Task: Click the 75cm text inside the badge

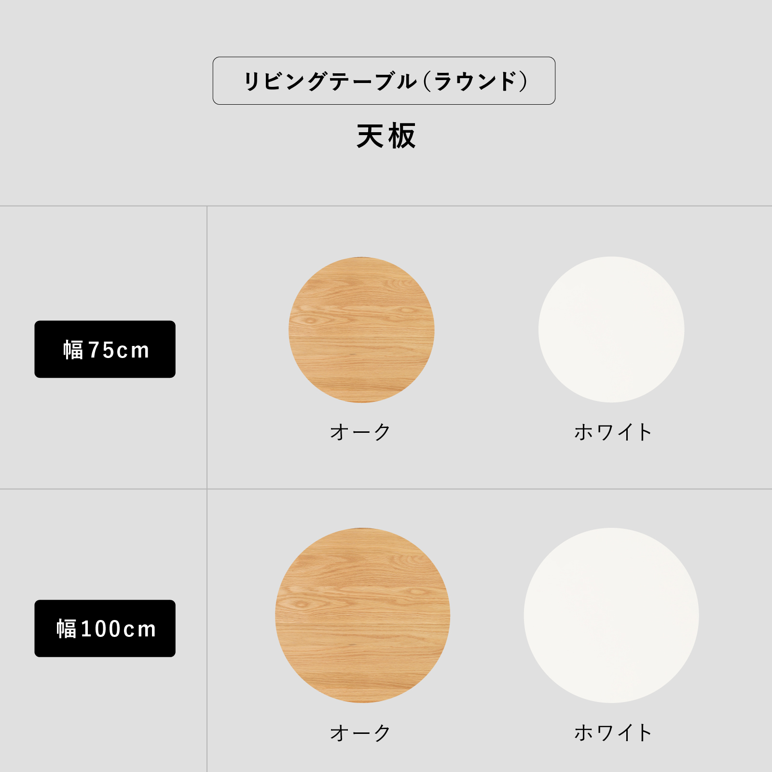Action: [119, 350]
